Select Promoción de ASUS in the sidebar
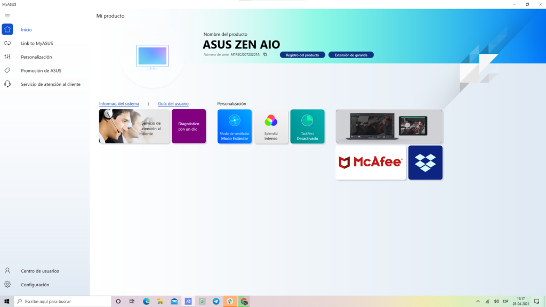546x307 pixels. point(41,70)
